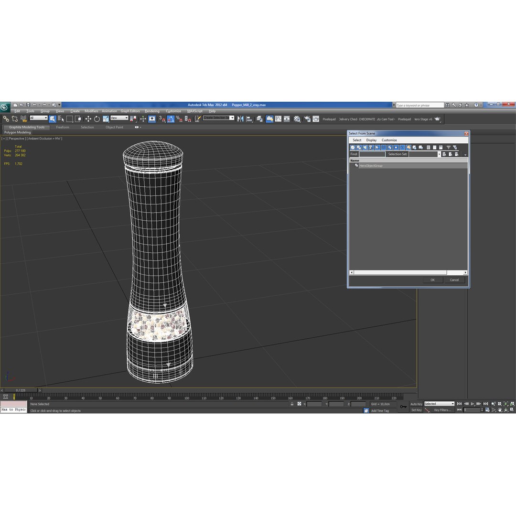
Task: Select the Select and Link chain tool
Action: click(6, 119)
